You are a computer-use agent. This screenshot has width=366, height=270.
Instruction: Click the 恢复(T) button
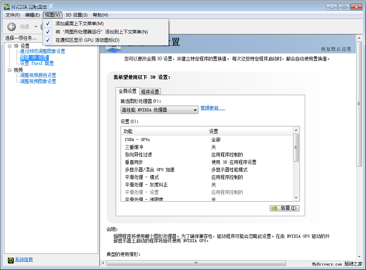[x=284, y=208]
